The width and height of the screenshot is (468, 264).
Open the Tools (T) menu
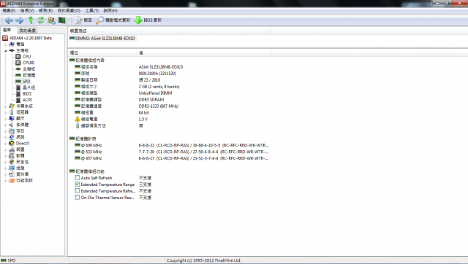click(x=92, y=11)
